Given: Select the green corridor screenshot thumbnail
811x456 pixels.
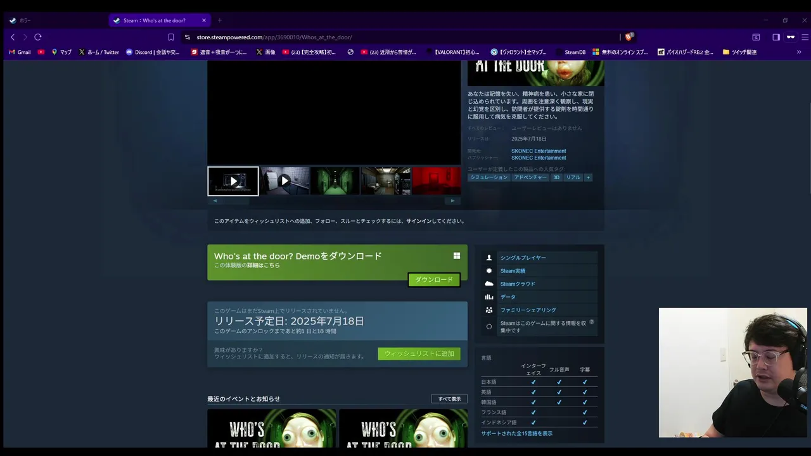Looking at the screenshot, I should [x=335, y=181].
